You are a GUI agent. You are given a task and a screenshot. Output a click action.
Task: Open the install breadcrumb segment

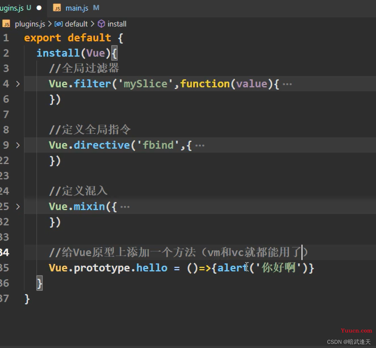click(117, 24)
